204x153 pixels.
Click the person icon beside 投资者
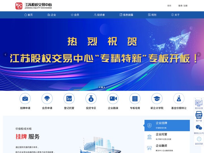pyautogui.click(x=95, y=15)
